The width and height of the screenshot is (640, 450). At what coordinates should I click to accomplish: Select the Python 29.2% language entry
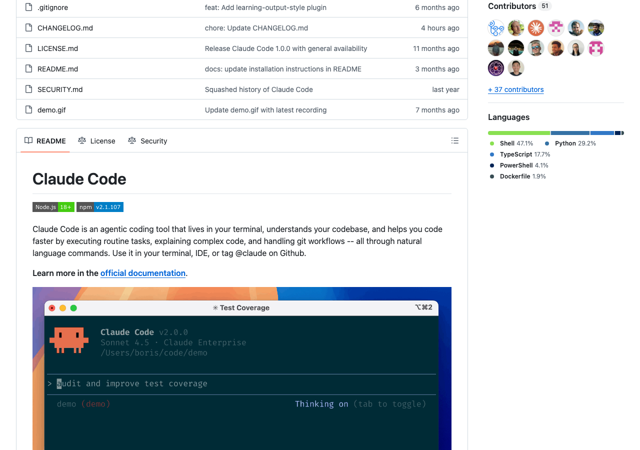coord(574,143)
